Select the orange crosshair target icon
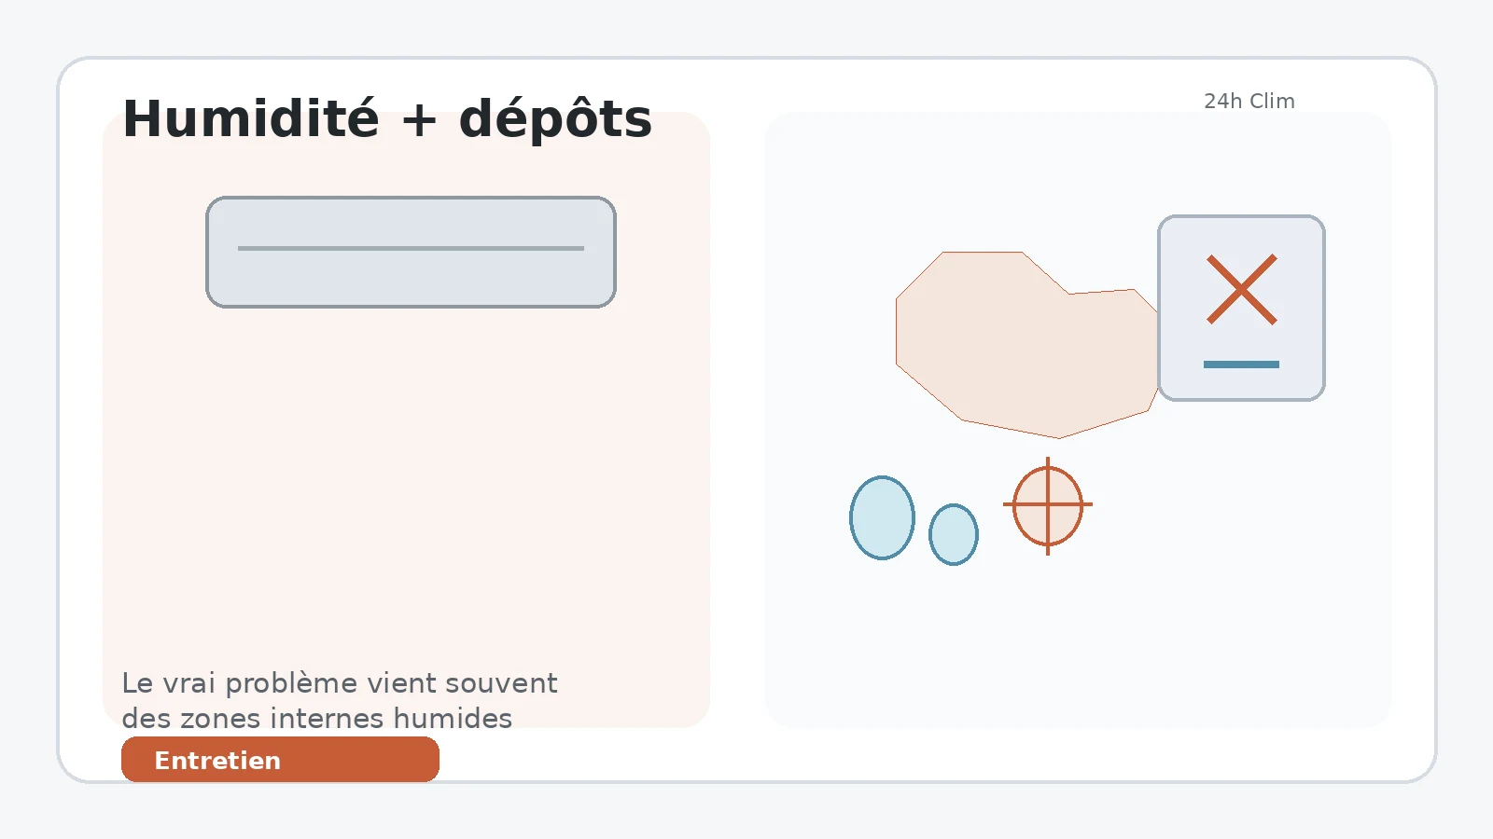Viewport: 1493px width, 839px height. click(1048, 505)
